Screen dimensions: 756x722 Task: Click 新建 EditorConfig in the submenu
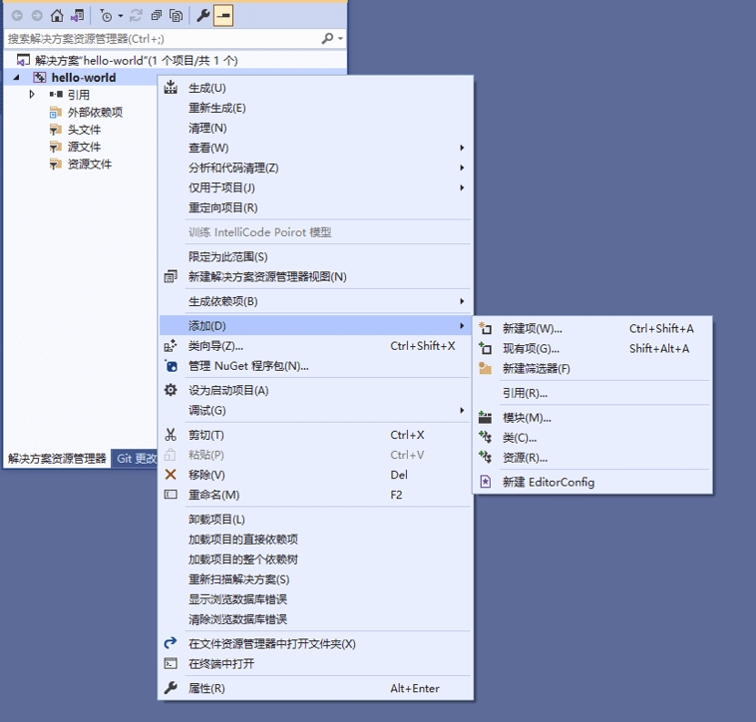point(548,482)
